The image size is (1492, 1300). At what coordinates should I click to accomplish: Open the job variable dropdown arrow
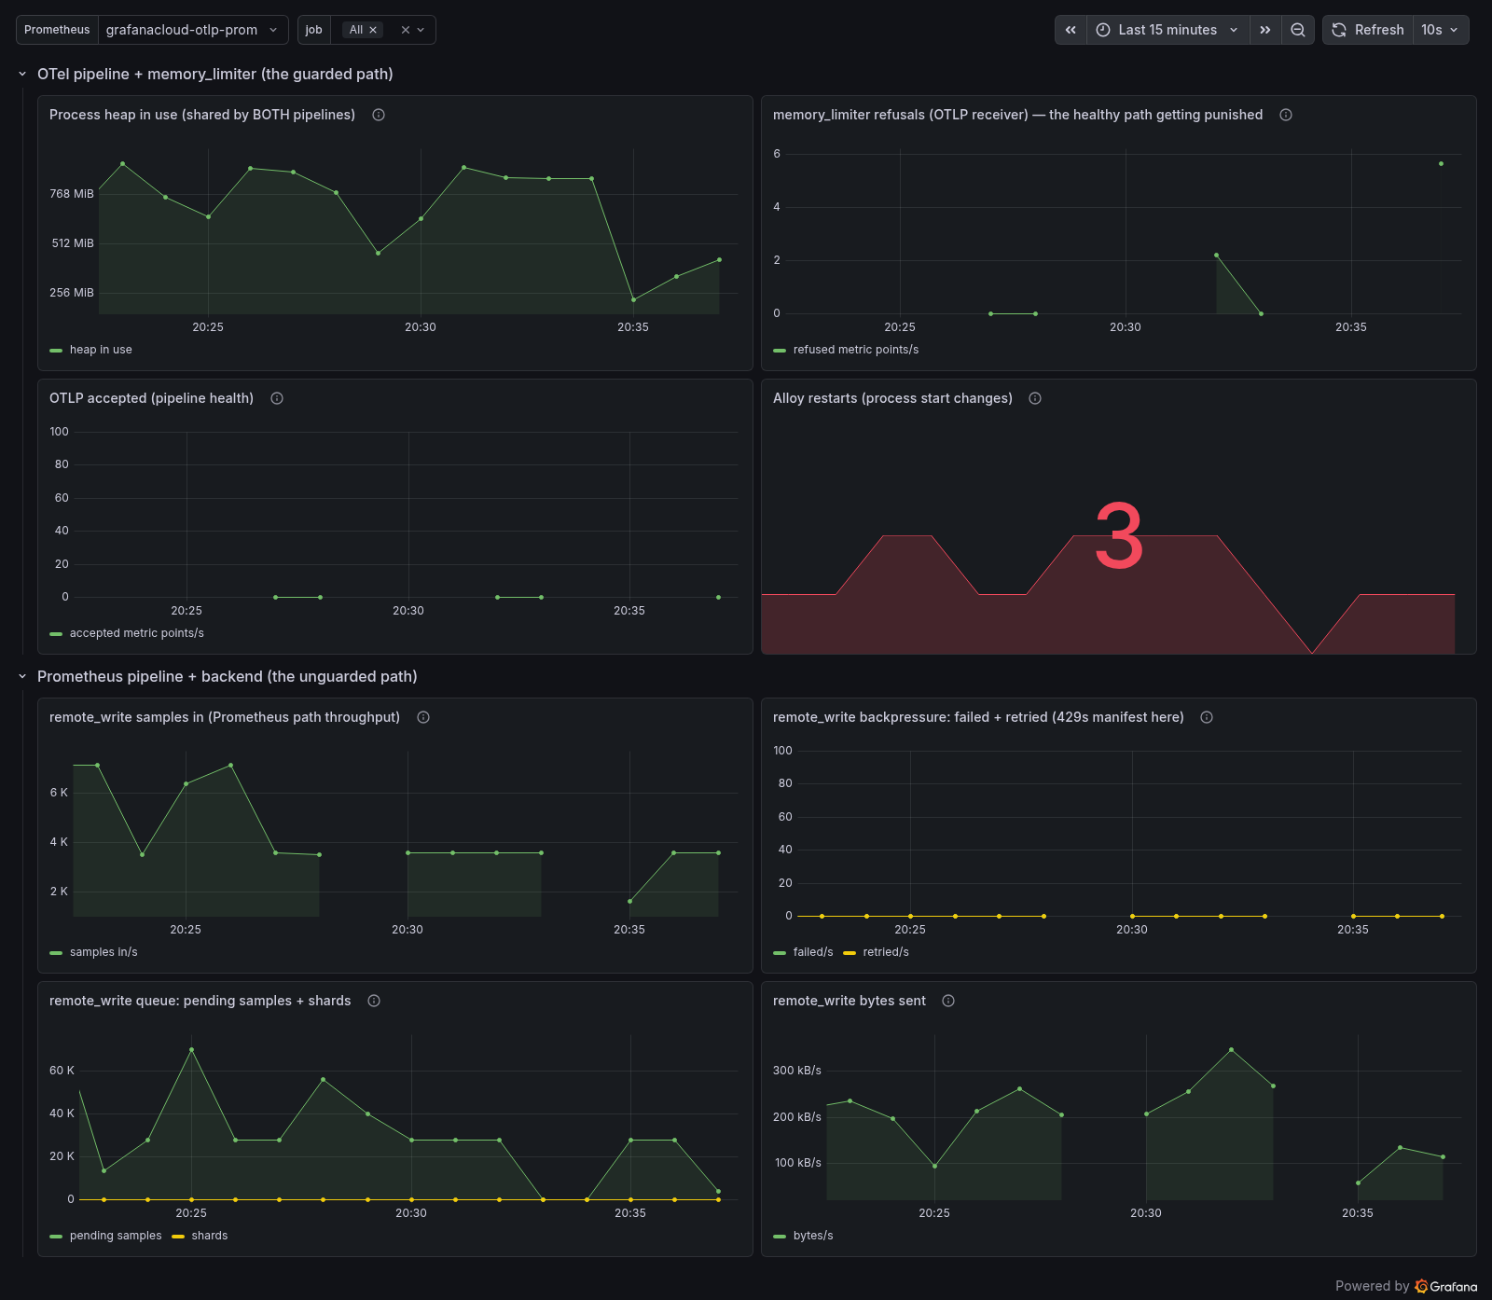[421, 30]
